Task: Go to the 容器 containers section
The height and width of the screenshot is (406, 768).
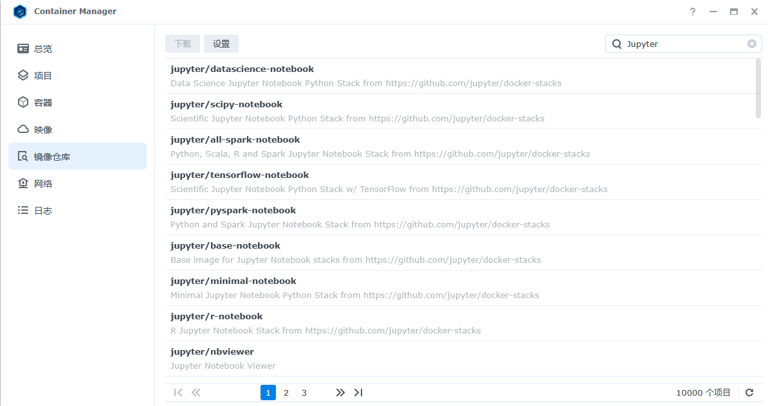Action: [77, 103]
